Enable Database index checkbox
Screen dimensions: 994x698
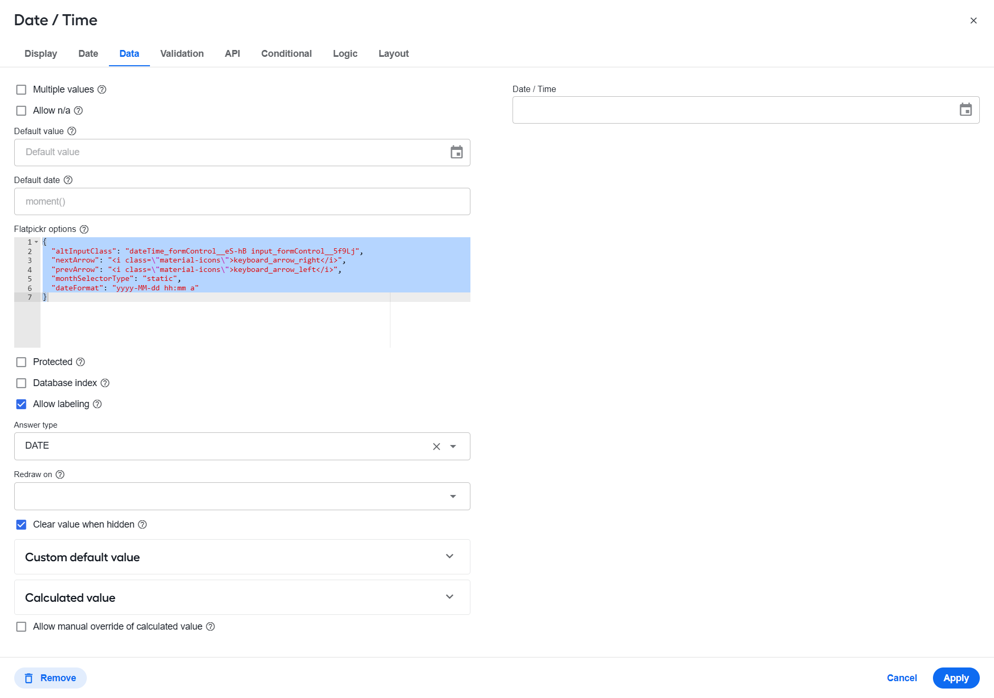coord(21,383)
